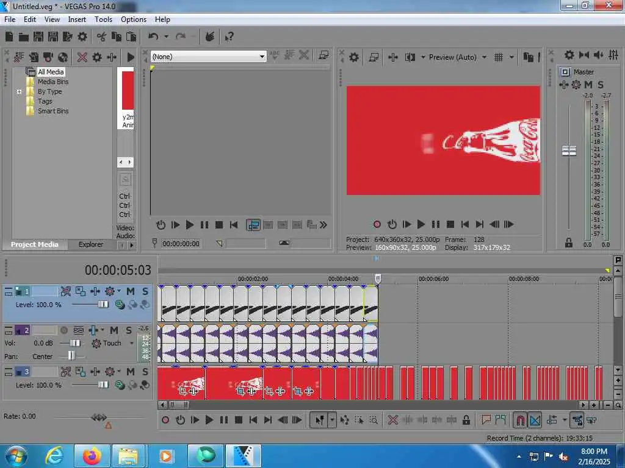Open Master bus FX settings gear

coord(576,84)
